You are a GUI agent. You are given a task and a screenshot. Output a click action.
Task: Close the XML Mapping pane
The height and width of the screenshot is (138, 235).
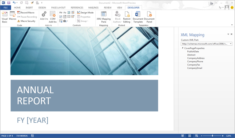point(231,34)
